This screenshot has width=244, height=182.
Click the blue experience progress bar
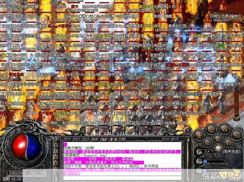click(215, 162)
